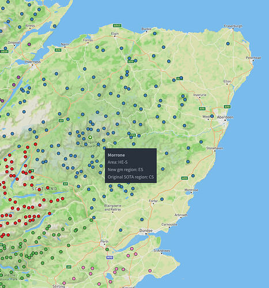
Task: Click the Morrone tooltip title
Action: (x=116, y=155)
